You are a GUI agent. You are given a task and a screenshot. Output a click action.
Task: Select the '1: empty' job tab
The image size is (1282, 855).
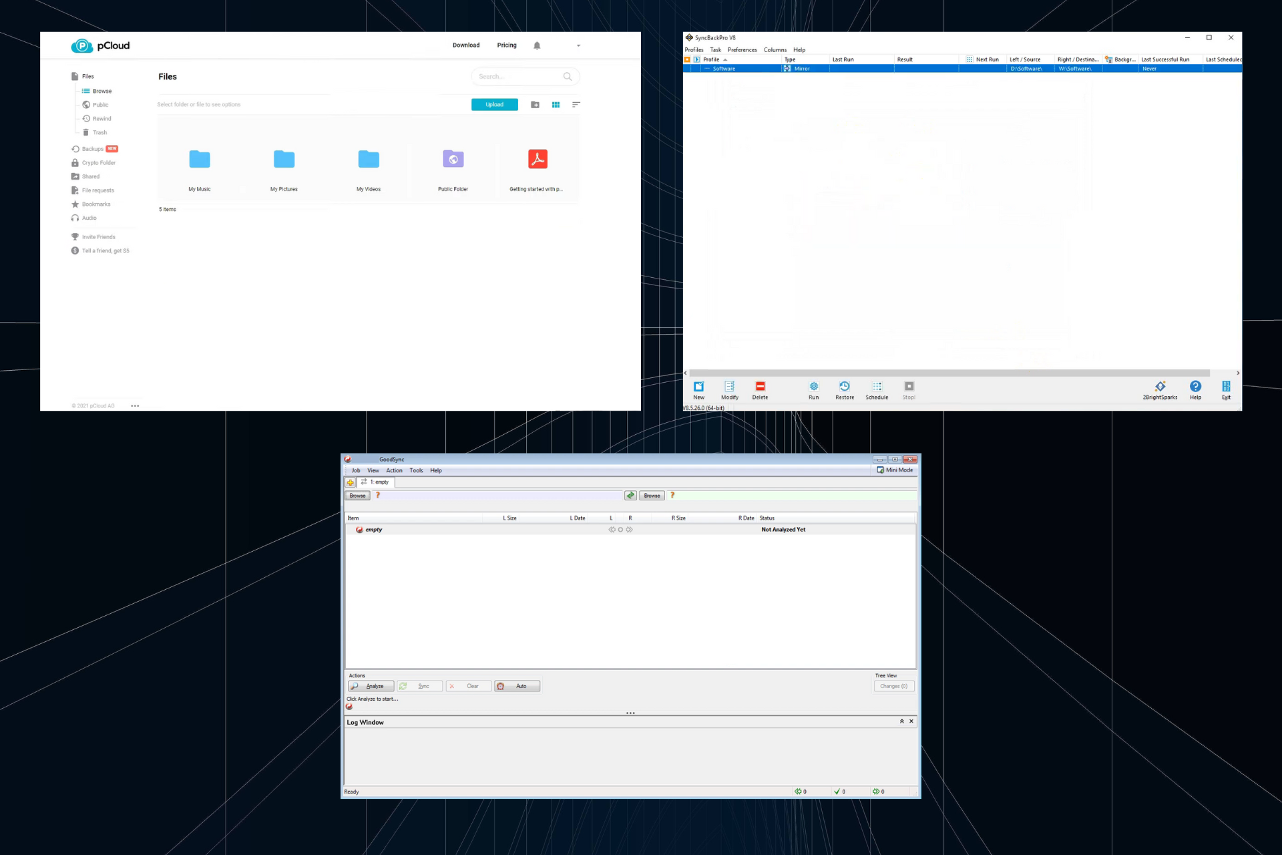376,482
